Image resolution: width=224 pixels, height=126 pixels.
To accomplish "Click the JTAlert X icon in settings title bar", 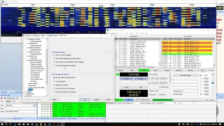I will (x=24, y=35).
